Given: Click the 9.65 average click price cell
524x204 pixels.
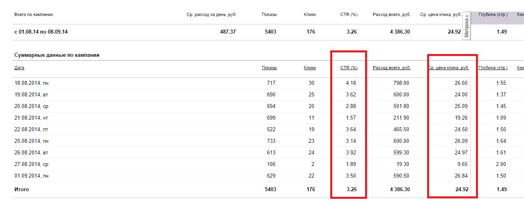Looking at the screenshot, I should pos(462,164).
